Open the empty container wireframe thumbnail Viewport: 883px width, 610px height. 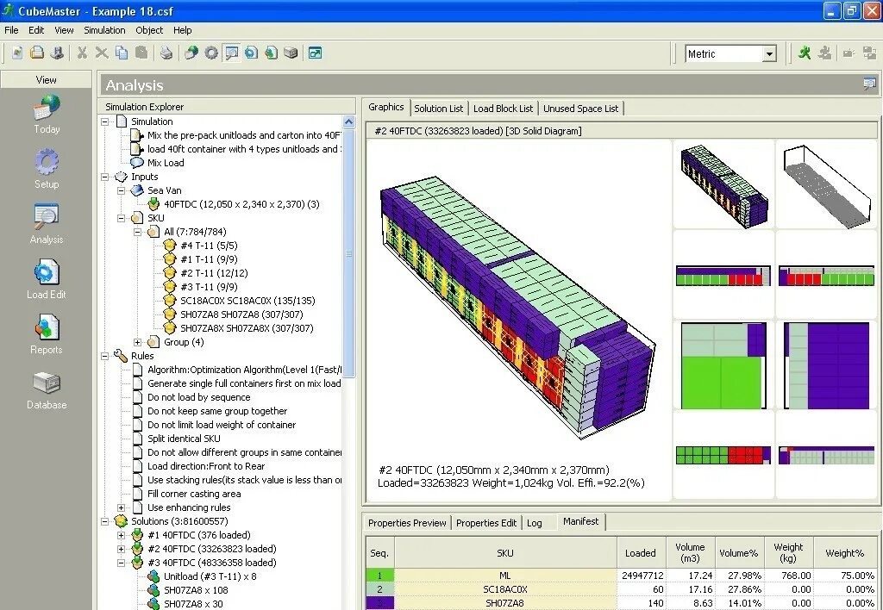point(826,184)
